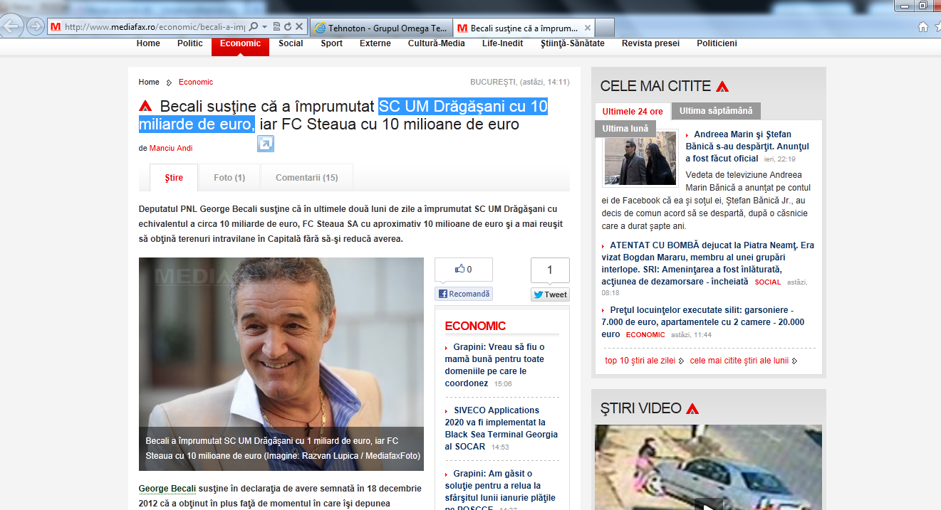This screenshot has width=941, height=510.
Task: Click the tweet count box showing 1
Action: pyautogui.click(x=550, y=270)
